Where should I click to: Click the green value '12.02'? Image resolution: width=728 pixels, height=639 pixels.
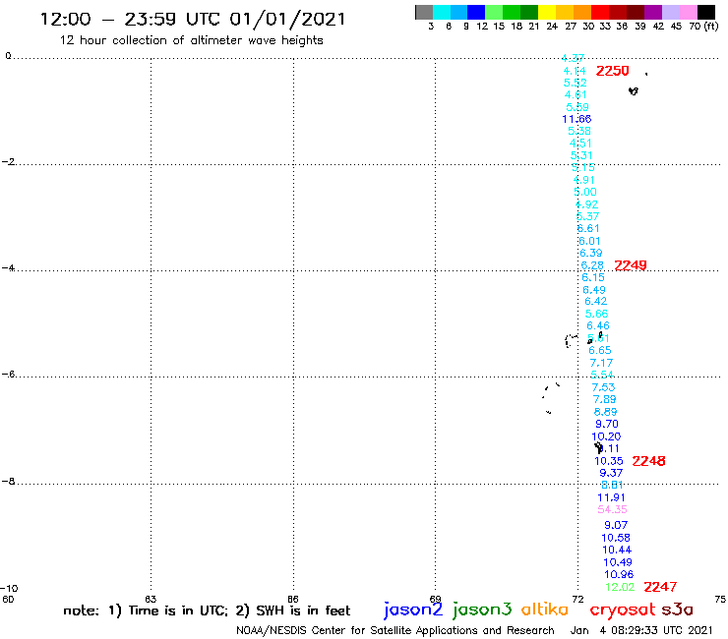[x=620, y=587]
